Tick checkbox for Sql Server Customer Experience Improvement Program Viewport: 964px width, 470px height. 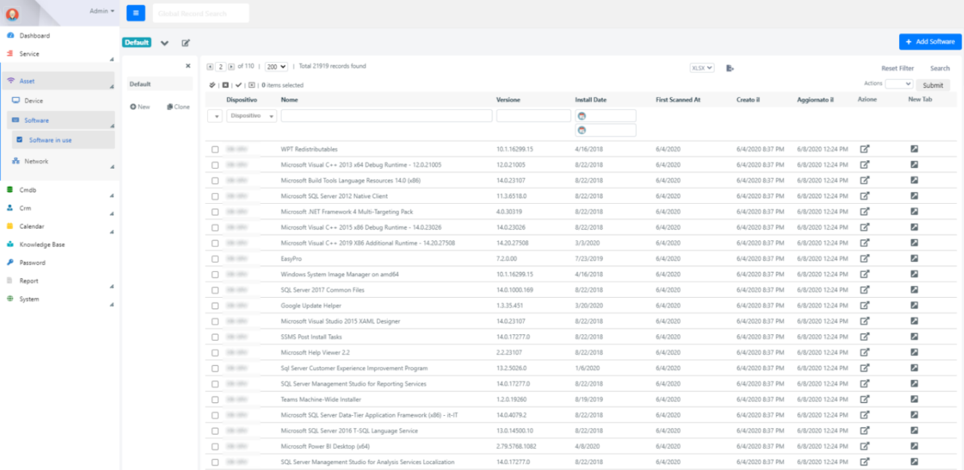(x=215, y=369)
